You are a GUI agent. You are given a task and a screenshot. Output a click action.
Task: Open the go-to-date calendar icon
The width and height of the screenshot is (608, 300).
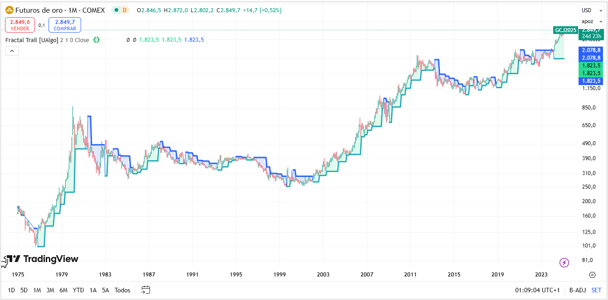pyautogui.click(x=145, y=290)
